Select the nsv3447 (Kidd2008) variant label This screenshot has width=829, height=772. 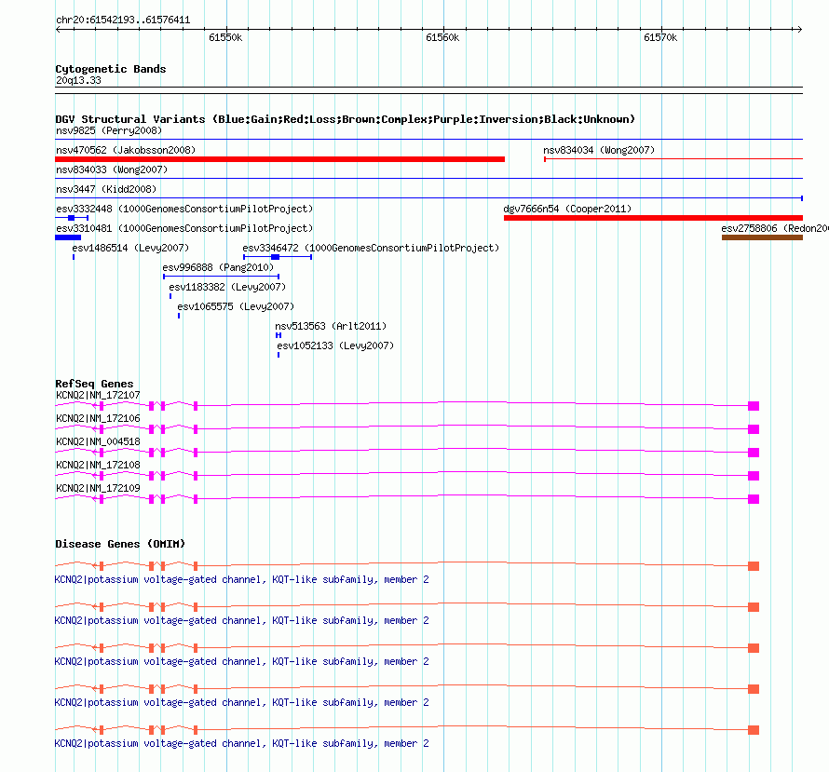point(106,189)
